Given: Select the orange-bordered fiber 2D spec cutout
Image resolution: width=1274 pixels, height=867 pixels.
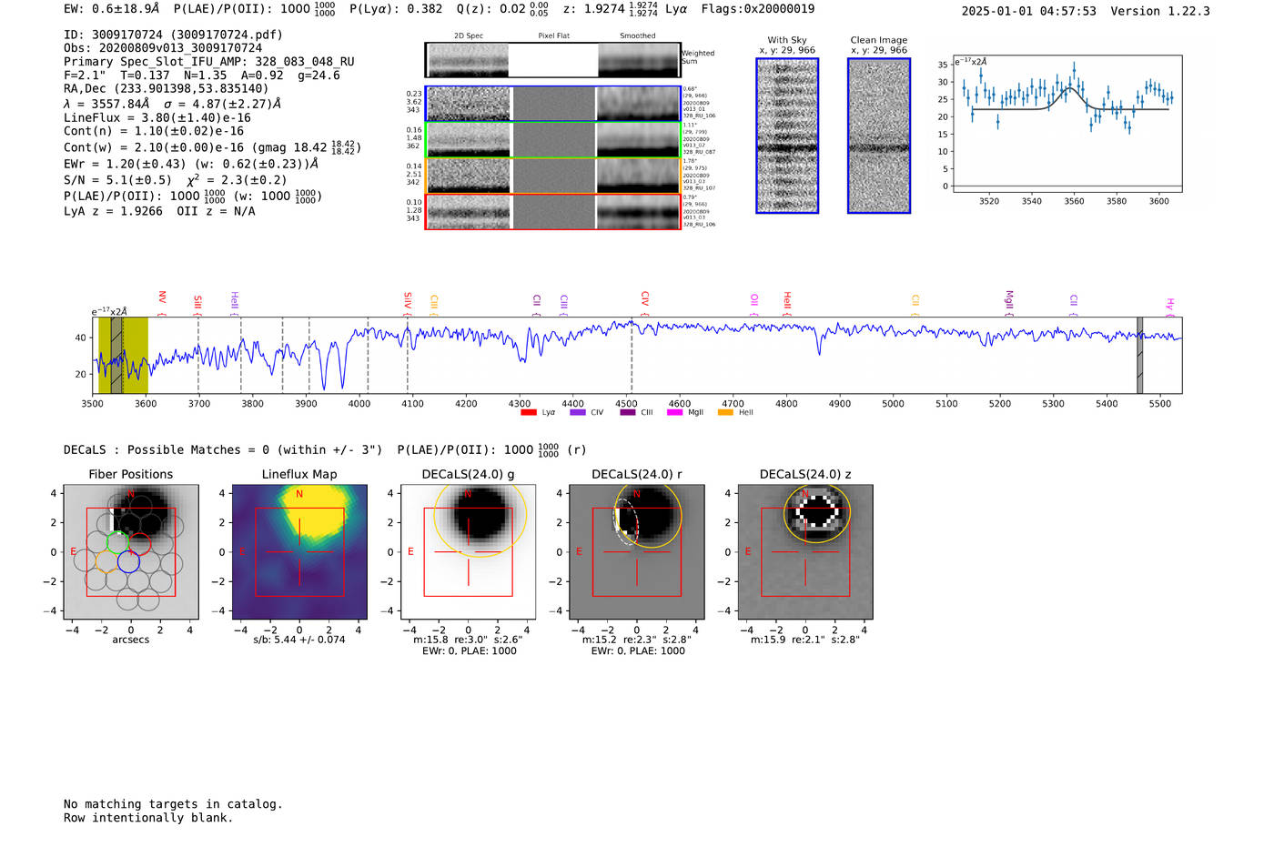Looking at the screenshot, I should point(469,176).
